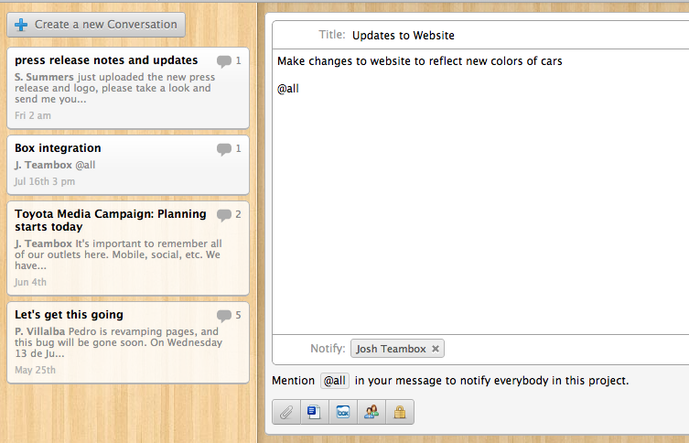Click the Fri 2 am timestamp
Image resolution: width=689 pixels, height=443 pixels.
click(33, 115)
